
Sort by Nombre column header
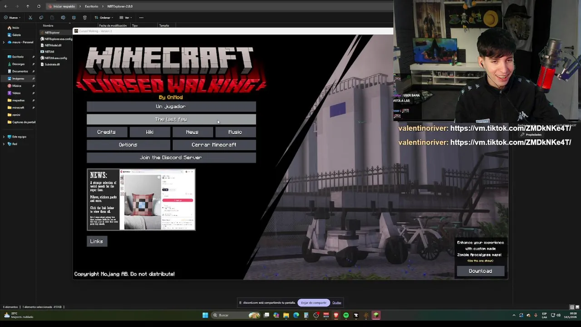point(48,26)
